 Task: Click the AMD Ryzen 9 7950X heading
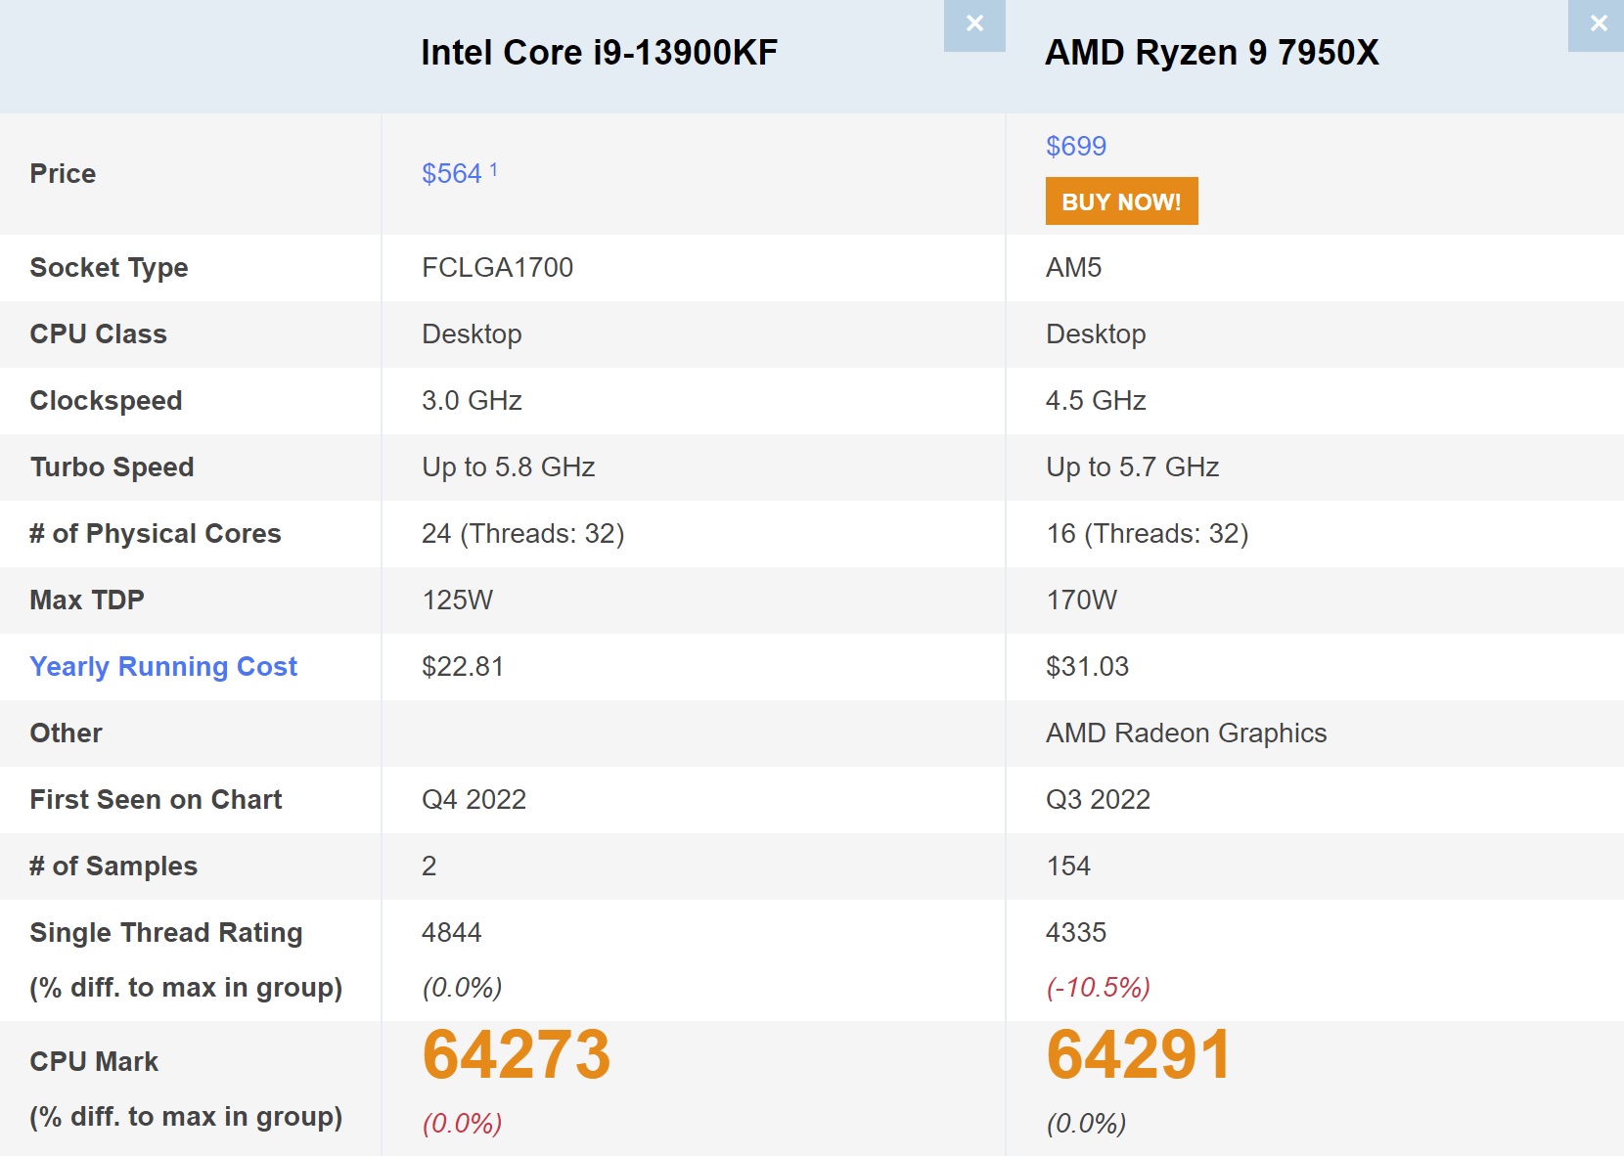1212,53
